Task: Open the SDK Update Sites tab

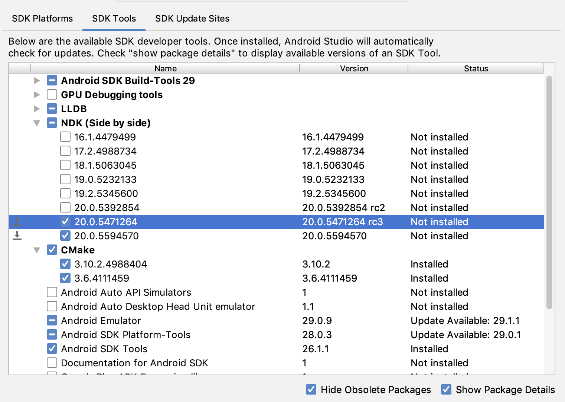Action: click(192, 18)
